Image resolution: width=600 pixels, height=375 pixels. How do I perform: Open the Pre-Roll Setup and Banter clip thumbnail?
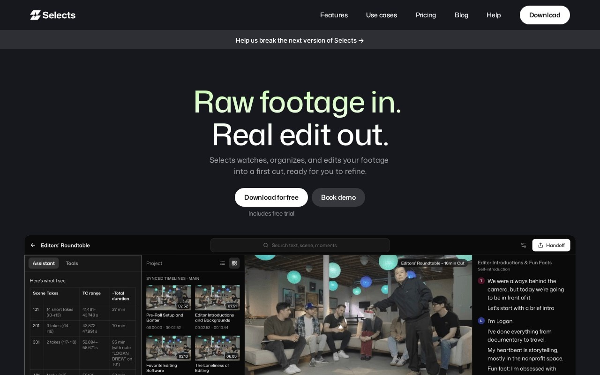pos(169,298)
